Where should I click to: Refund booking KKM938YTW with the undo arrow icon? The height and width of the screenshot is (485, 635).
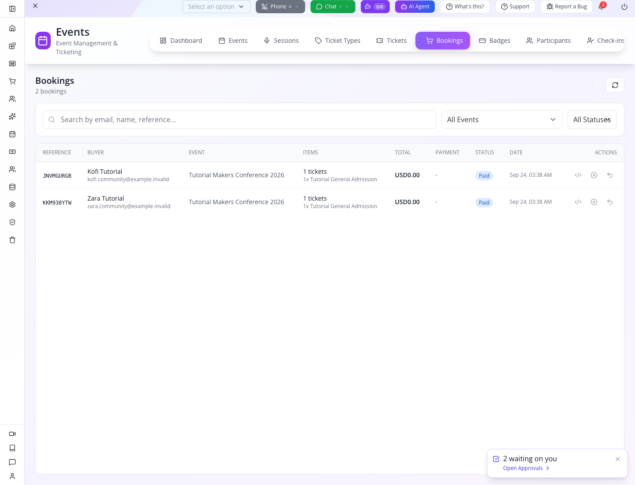pos(610,202)
